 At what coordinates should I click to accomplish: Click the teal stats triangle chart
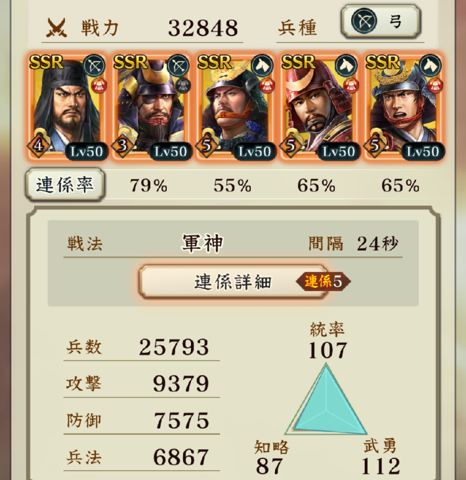pos(326,399)
